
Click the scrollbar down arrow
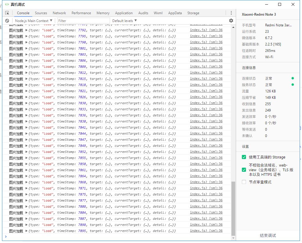(x=233, y=238)
